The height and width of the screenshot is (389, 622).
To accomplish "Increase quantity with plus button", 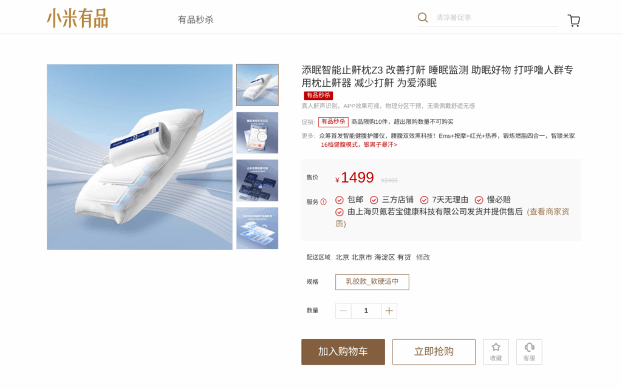I will click(x=389, y=311).
